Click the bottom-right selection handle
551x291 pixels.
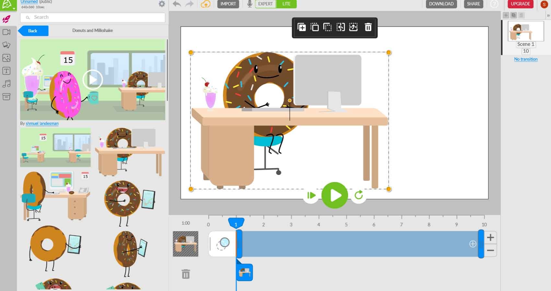(x=389, y=189)
